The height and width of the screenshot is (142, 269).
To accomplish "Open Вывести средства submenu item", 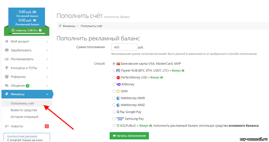I will [24, 110].
